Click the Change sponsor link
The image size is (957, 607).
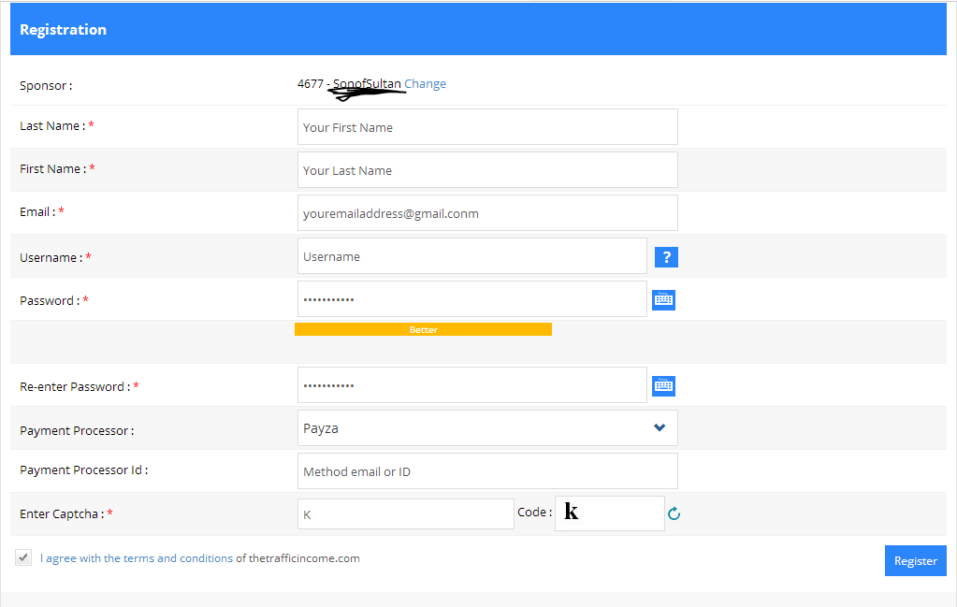pos(425,84)
